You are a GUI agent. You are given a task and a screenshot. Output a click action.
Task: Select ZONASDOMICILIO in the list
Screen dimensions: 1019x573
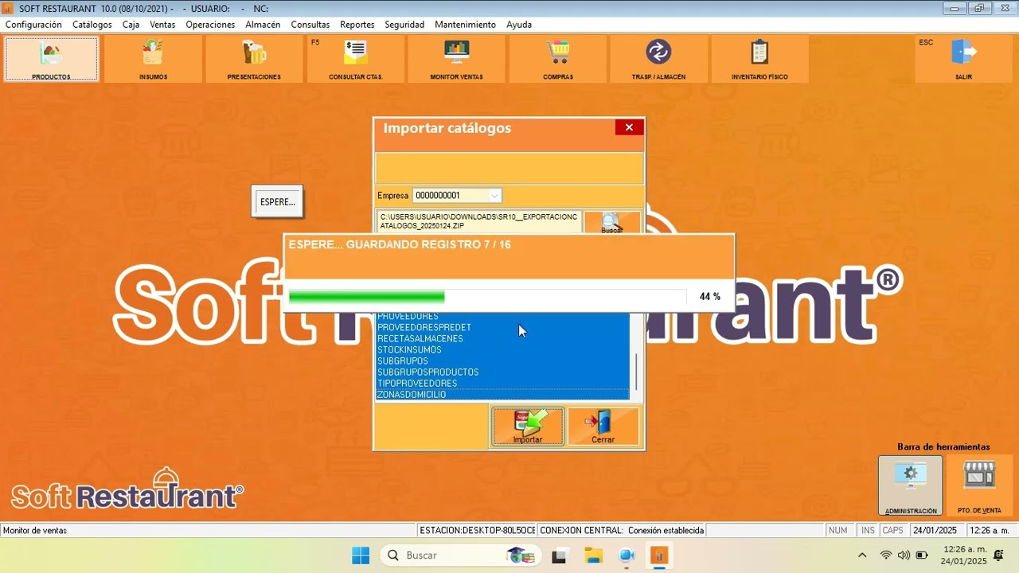coord(503,394)
